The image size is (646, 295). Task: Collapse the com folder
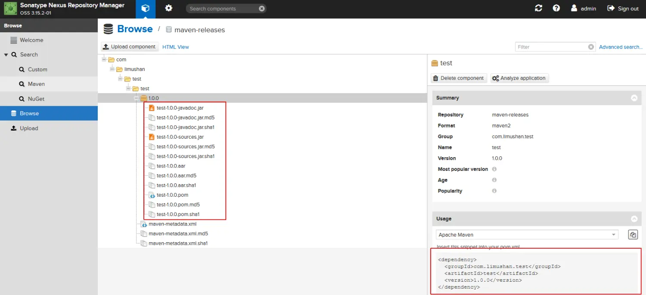click(104, 59)
